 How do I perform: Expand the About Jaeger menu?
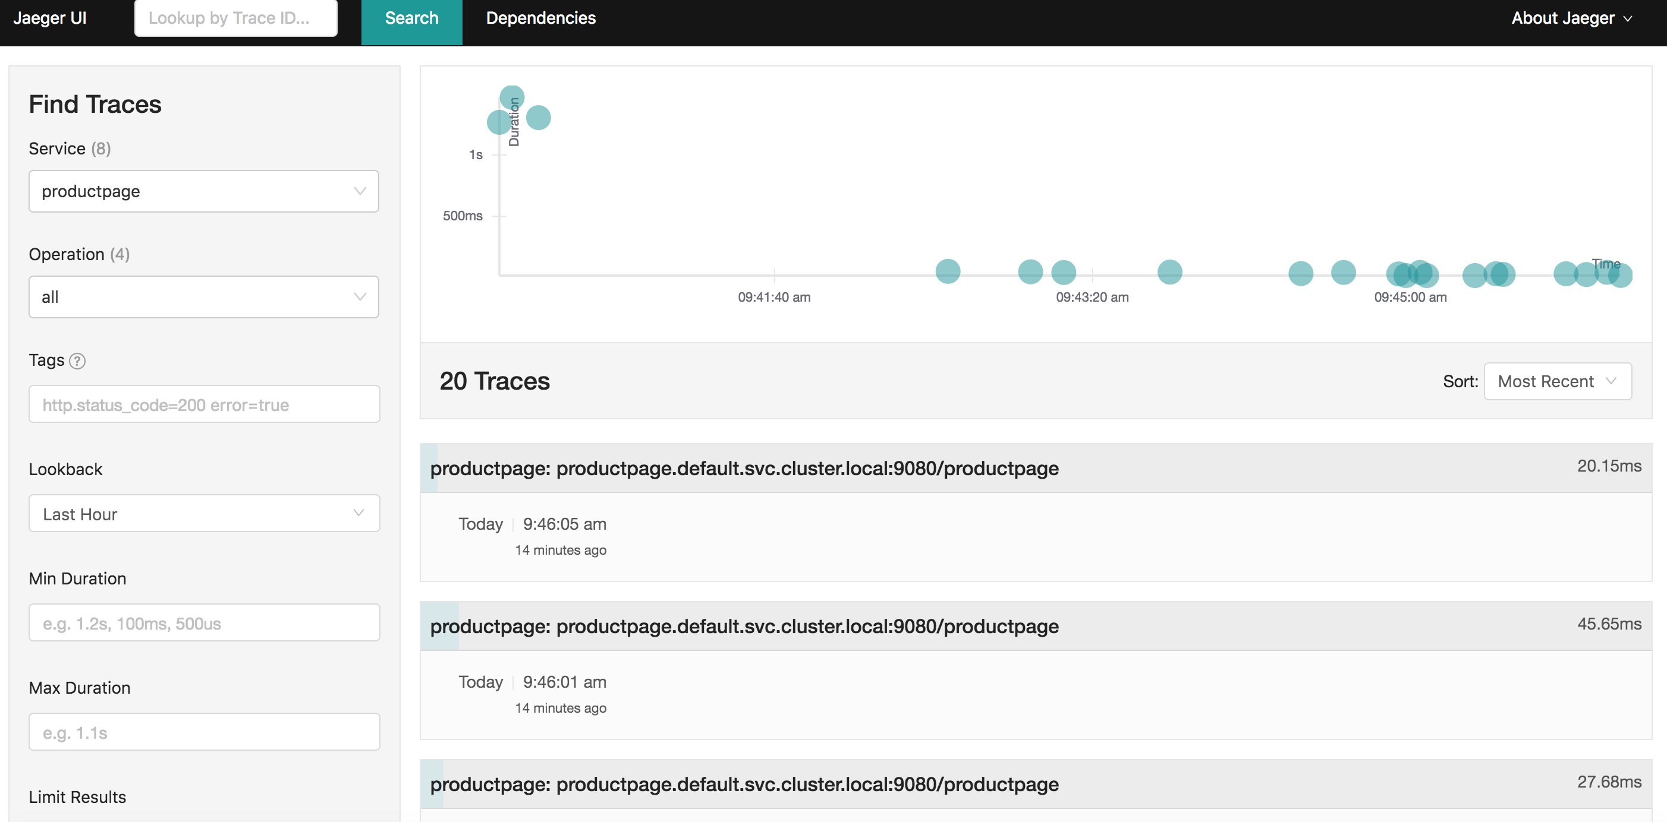coord(1571,18)
